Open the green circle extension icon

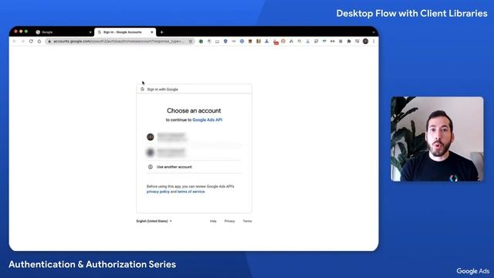[201, 41]
